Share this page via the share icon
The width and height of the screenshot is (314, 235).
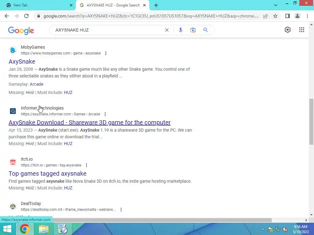click(266, 16)
